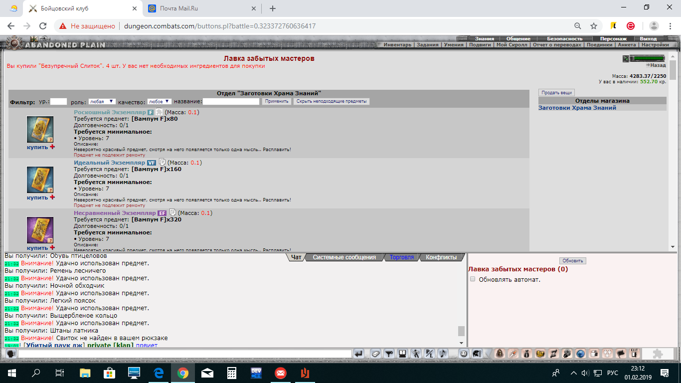Image resolution: width=681 pixels, height=383 pixels.
Task: Click the helmet list icon
Action: pyautogui.click(x=477, y=354)
